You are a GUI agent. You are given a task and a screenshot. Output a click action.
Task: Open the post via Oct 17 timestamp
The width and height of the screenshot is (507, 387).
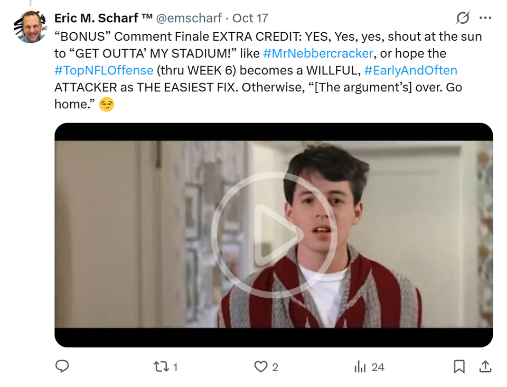(x=250, y=18)
